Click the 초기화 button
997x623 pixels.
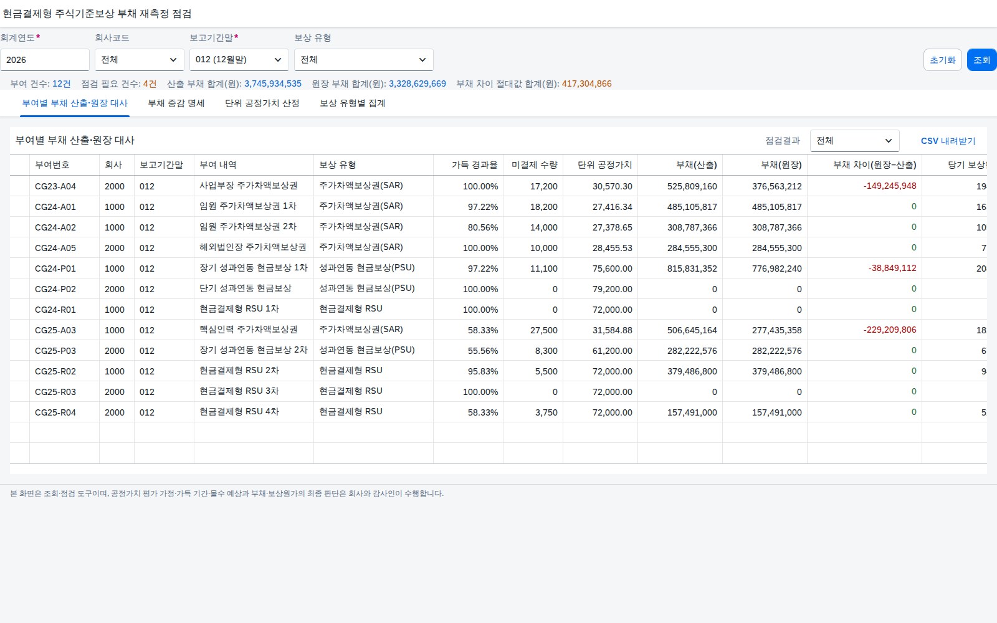943,60
